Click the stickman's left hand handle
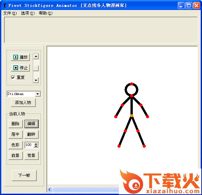The image size is (202, 195). click(x=116, y=117)
